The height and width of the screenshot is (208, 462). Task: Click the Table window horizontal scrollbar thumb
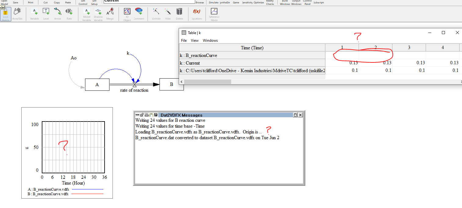tap(207, 82)
